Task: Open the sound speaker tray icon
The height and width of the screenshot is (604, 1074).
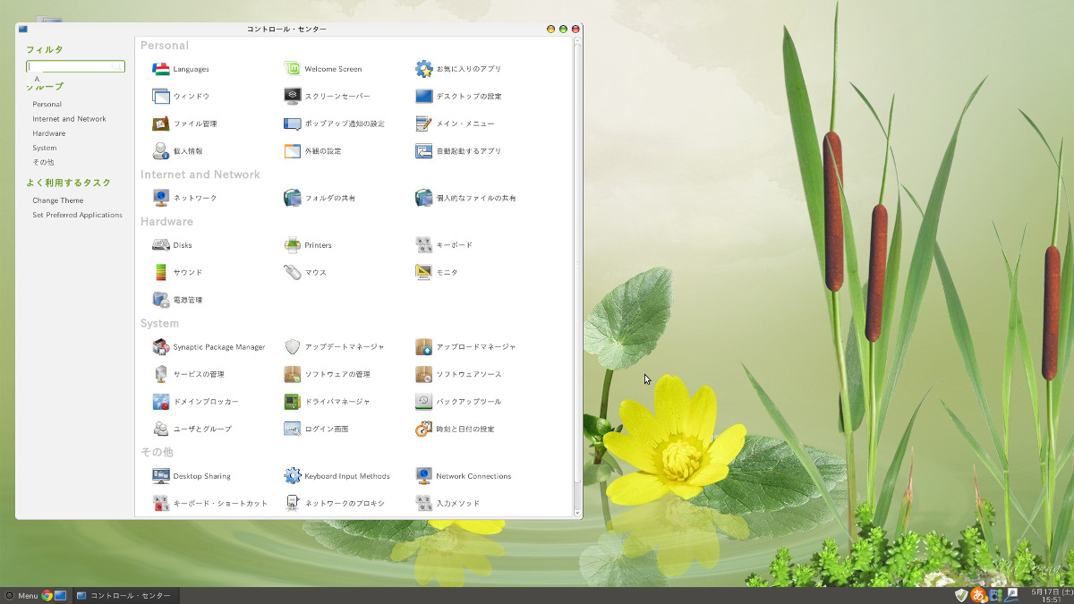Action: pyautogui.click(x=995, y=595)
